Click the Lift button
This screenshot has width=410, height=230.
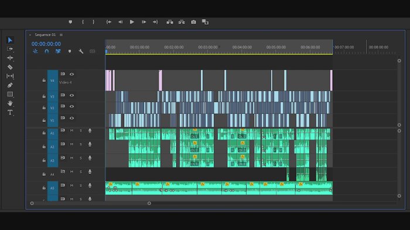pos(170,22)
